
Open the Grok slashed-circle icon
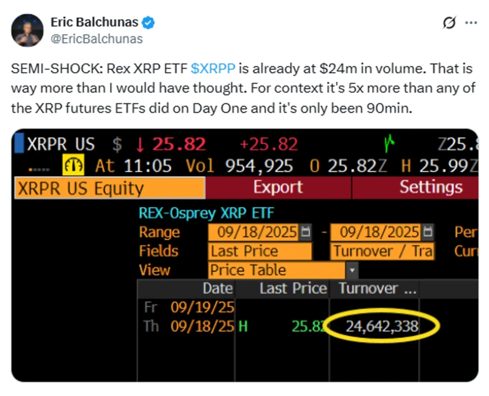click(449, 23)
